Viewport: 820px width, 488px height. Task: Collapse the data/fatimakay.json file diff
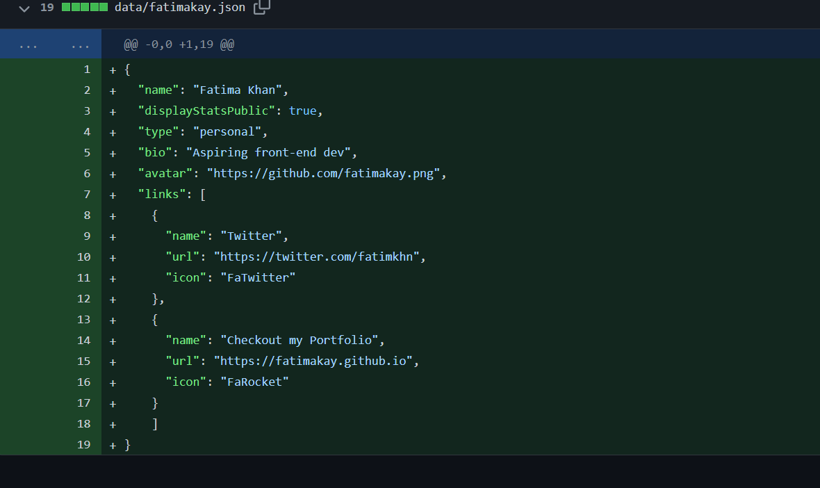pyautogui.click(x=24, y=8)
